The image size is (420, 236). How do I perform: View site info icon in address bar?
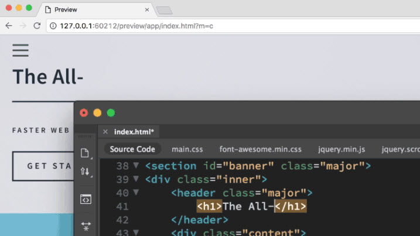pos(53,26)
